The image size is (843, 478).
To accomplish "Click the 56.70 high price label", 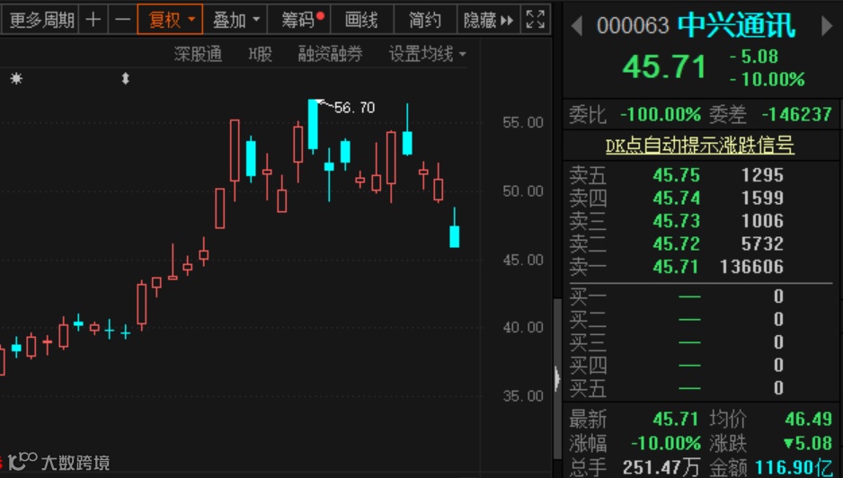I will click(x=354, y=108).
